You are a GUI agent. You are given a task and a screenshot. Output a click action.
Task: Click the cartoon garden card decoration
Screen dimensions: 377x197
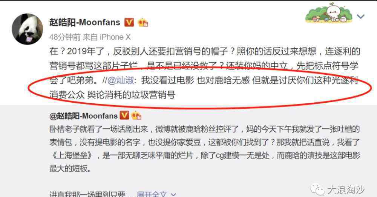pyautogui.click(x=329, y=14)
